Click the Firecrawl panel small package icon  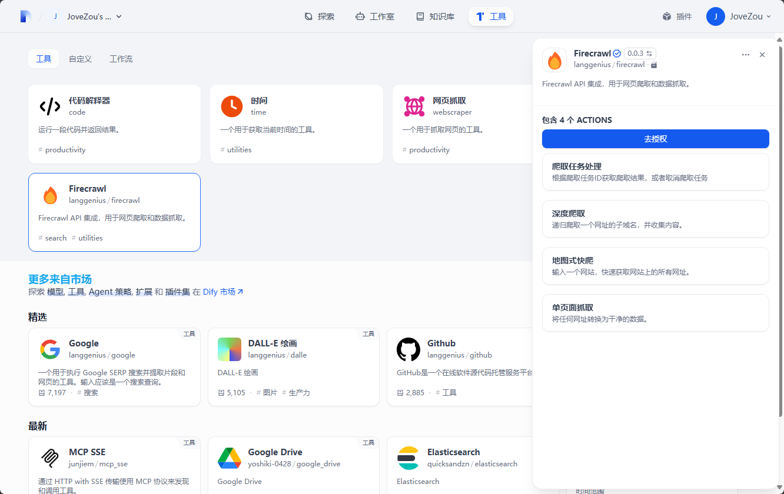point(654,65)
